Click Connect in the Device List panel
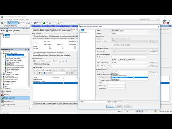This screenshot has width=172, height=129. click(x=16, y=30)
